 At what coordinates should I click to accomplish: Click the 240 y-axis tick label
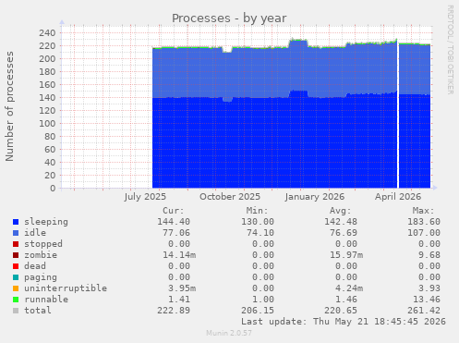tap(47, 33)
